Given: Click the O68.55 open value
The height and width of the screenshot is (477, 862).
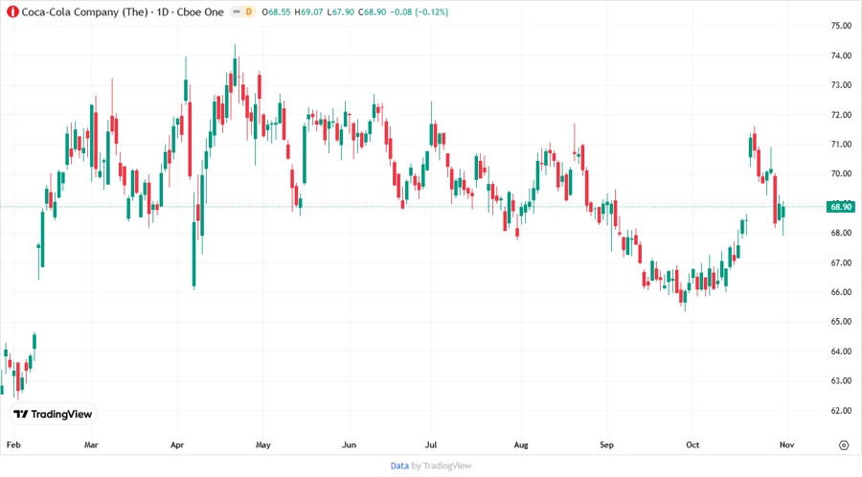Looking at the screenshot, I should point(276,11).
